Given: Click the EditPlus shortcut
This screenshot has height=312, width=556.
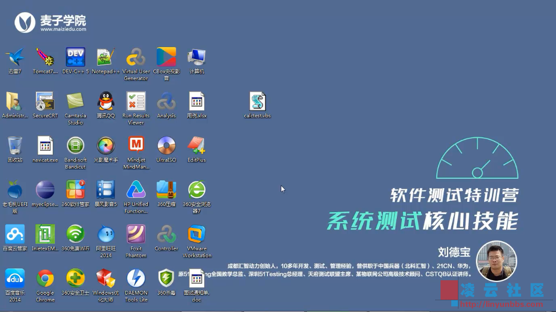Looking at the screenshot, I should [197, 145].
